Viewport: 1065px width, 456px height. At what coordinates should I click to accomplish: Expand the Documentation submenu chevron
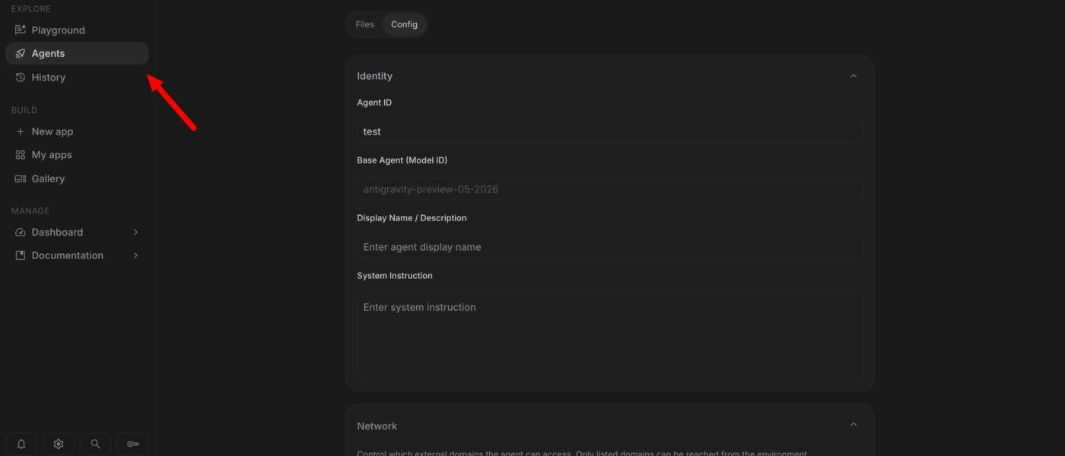click(135, 255)
